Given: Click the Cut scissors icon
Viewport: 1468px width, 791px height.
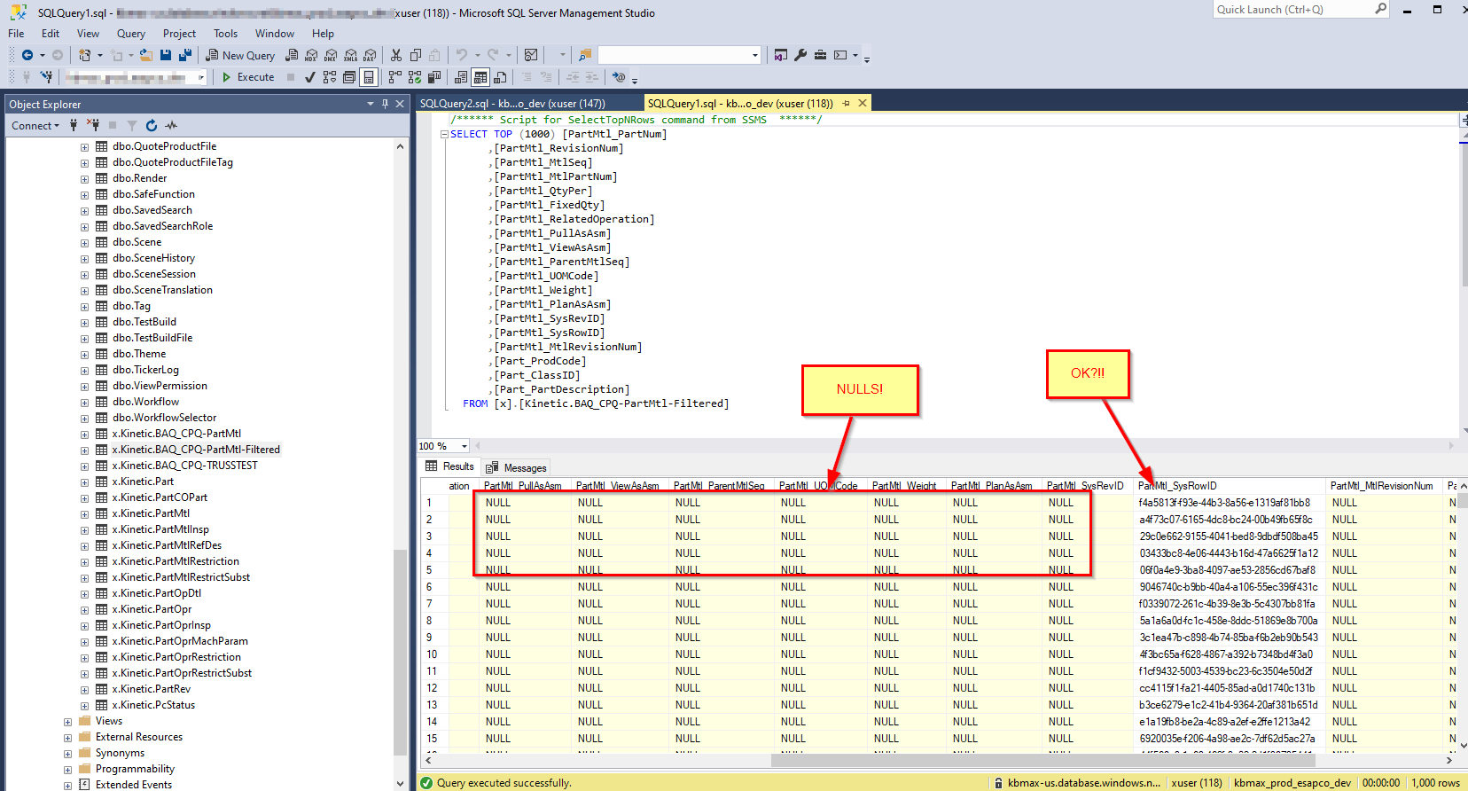Looking at the screenshot, I should [396, 55].
